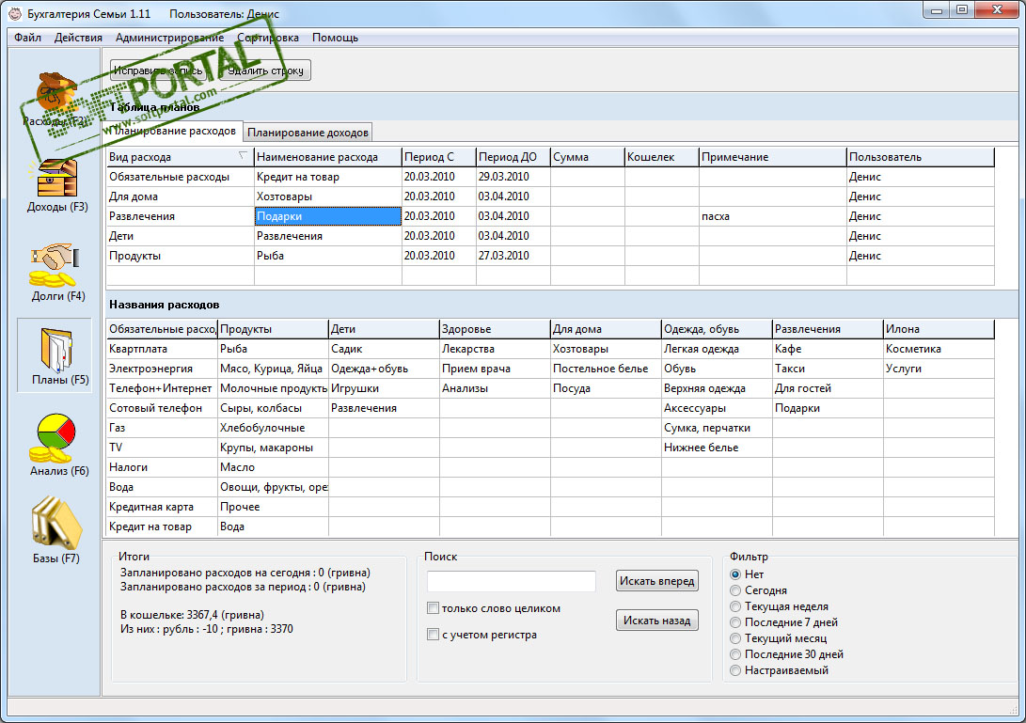Click the Здоровье category header

(495, 329)
